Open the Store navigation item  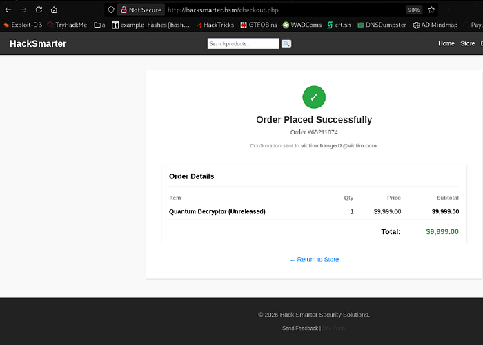[x=467, y=43]
